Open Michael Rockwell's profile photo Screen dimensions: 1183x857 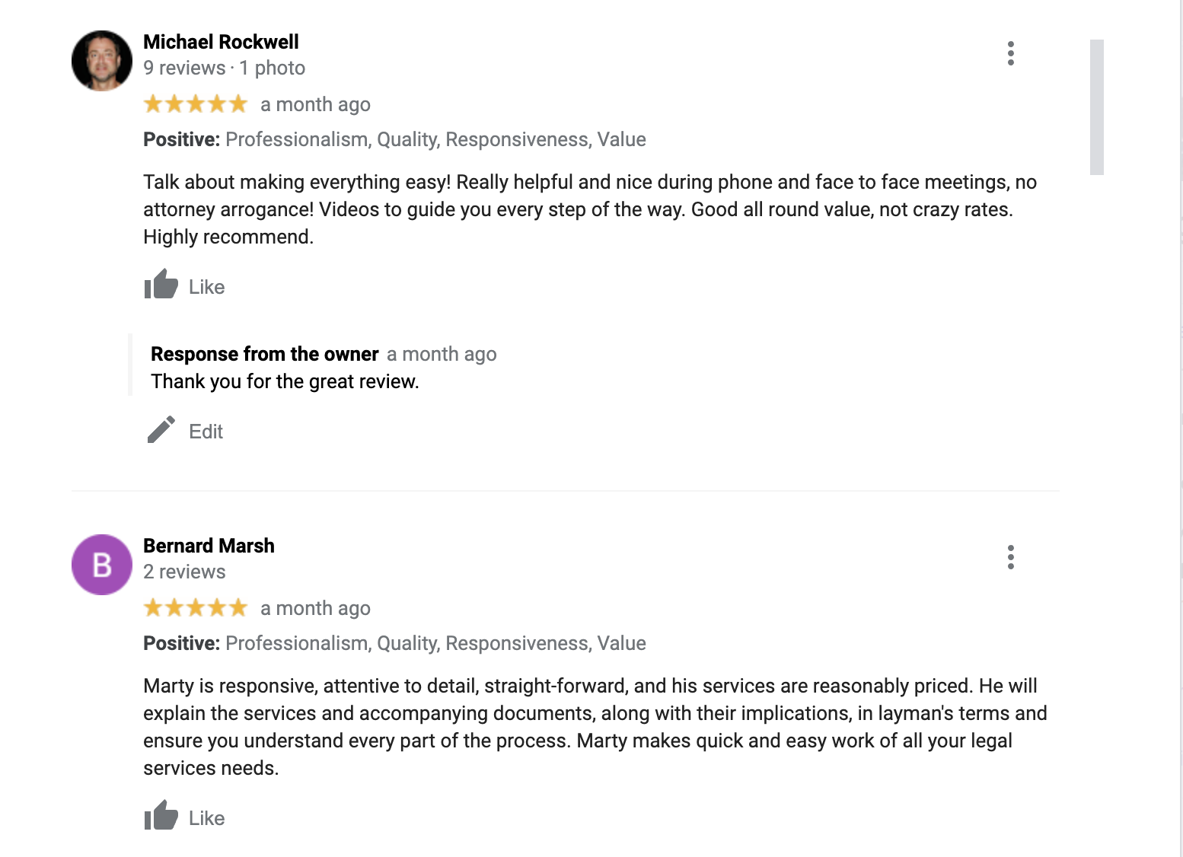tap(102, 61)
